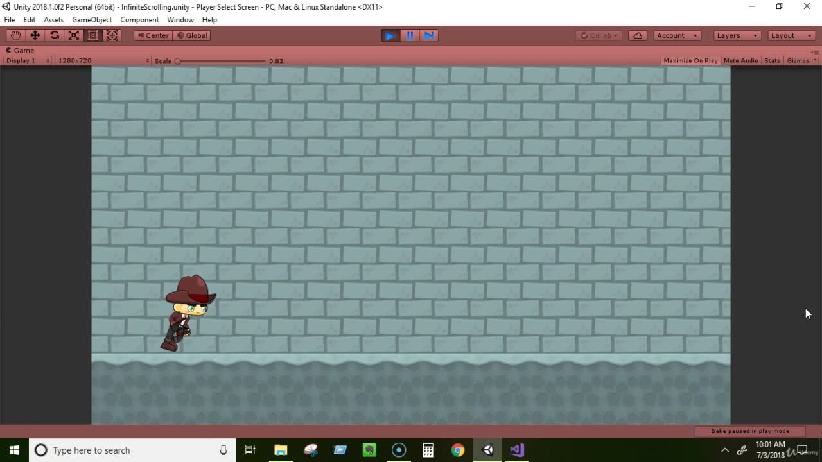Viewport: 822px width, 462px height.
Task: Click 'Bake paused in play mode' status
Action: coord(749,431)
